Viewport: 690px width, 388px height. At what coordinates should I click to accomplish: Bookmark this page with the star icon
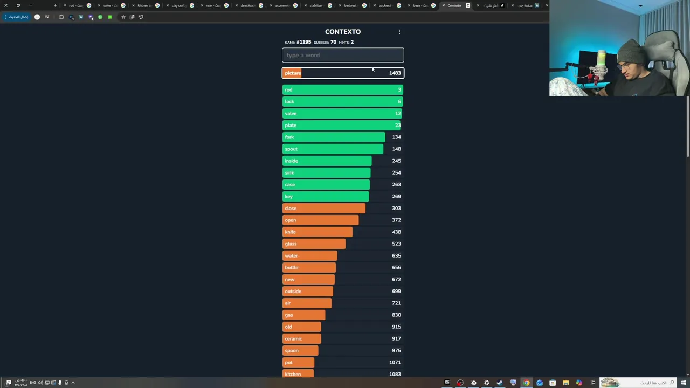pyautogui.click(x=123, y=17)
